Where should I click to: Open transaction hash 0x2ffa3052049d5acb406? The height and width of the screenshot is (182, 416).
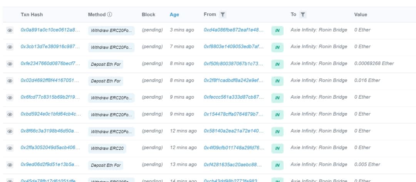[x=50, y=148]
